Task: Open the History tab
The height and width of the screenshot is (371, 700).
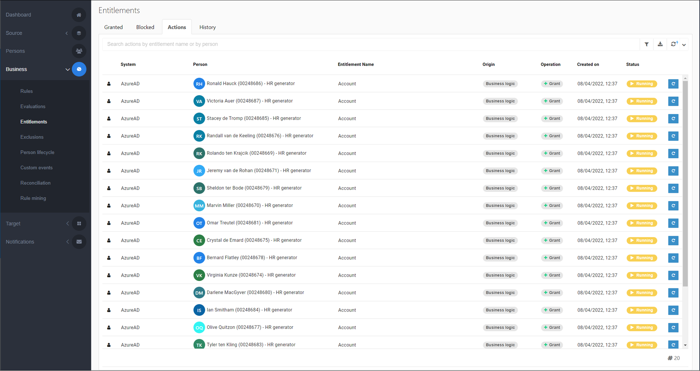Action: click(207, 27)
